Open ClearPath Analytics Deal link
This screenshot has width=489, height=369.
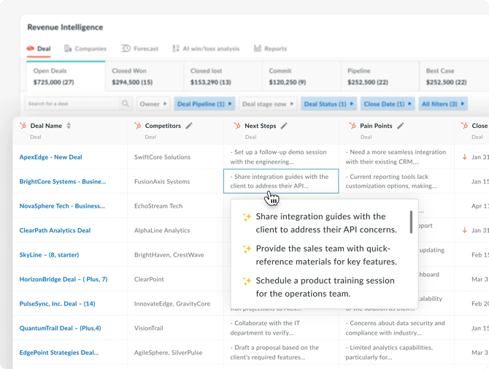(x=55, y=230)
